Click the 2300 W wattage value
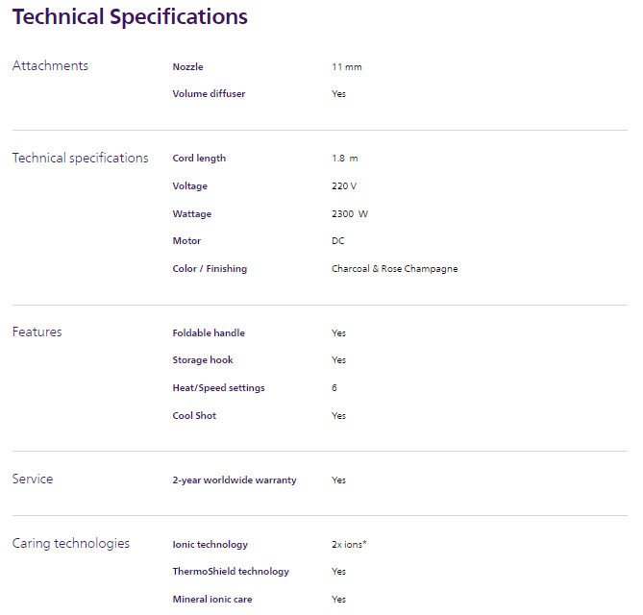Viewport: 643px width, 615px height. pos(349,214)
